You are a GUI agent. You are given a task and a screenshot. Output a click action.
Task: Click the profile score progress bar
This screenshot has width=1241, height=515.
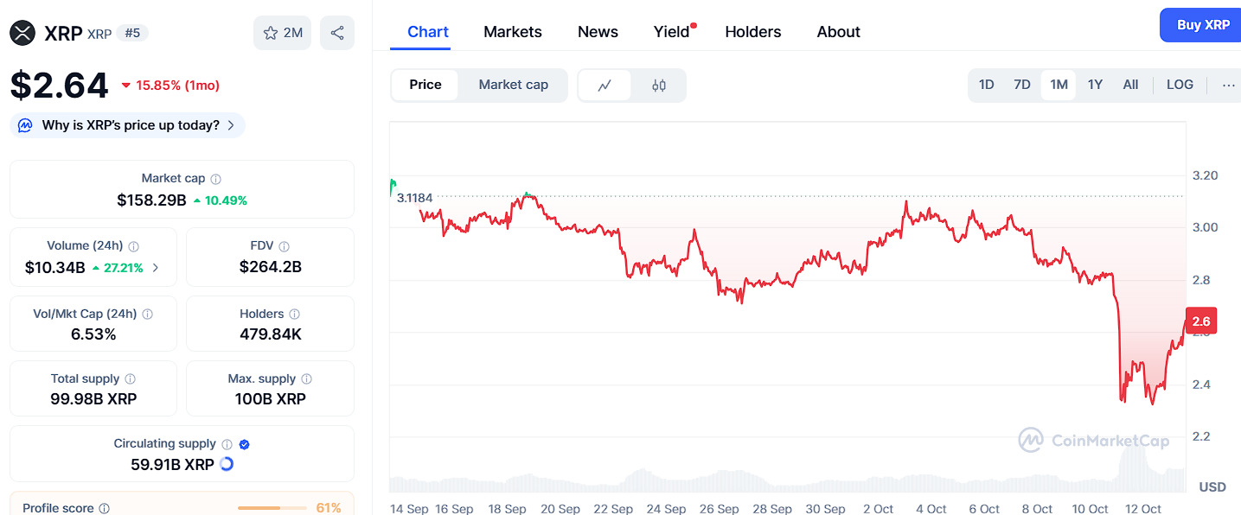272,508
